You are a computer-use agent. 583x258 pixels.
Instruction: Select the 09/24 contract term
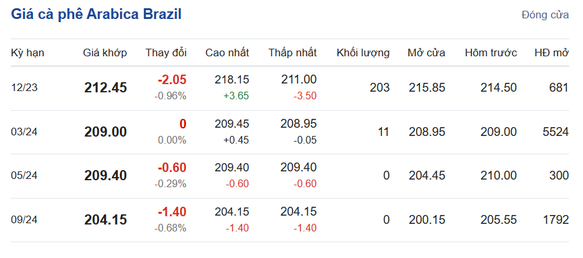[25, 220]
